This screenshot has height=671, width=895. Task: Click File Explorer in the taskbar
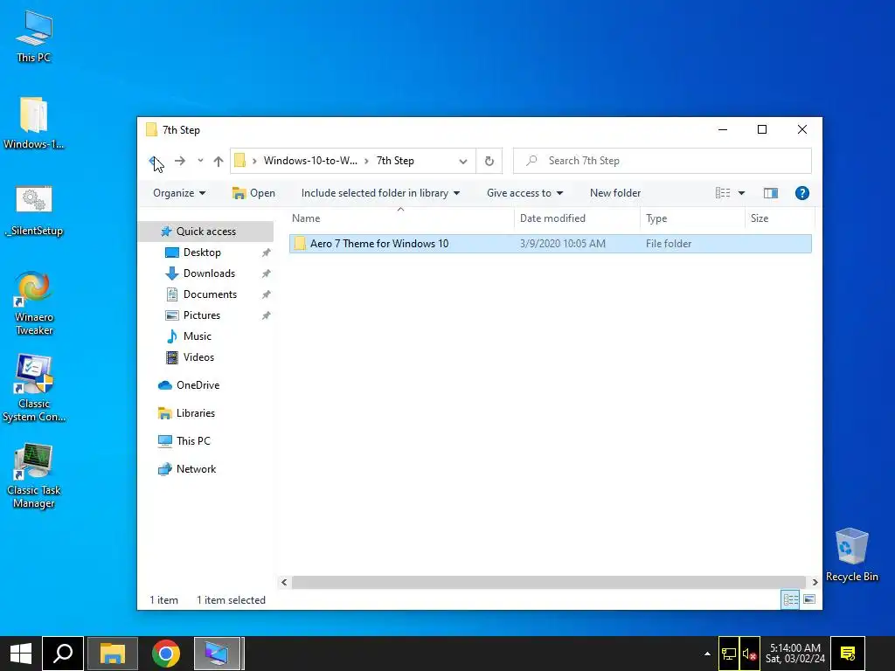click(113, 654)
